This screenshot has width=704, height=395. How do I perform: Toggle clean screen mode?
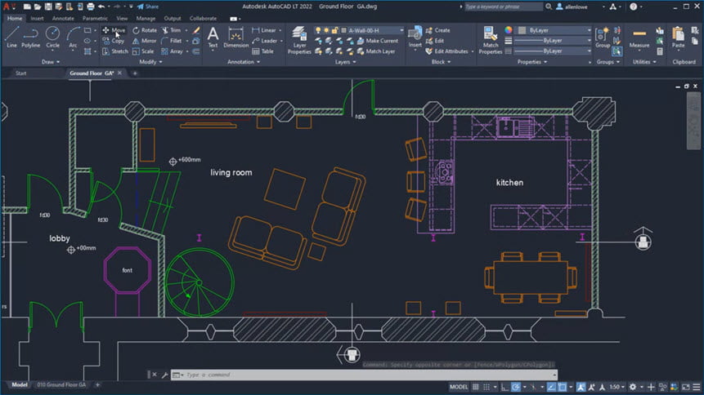[685, 387]
